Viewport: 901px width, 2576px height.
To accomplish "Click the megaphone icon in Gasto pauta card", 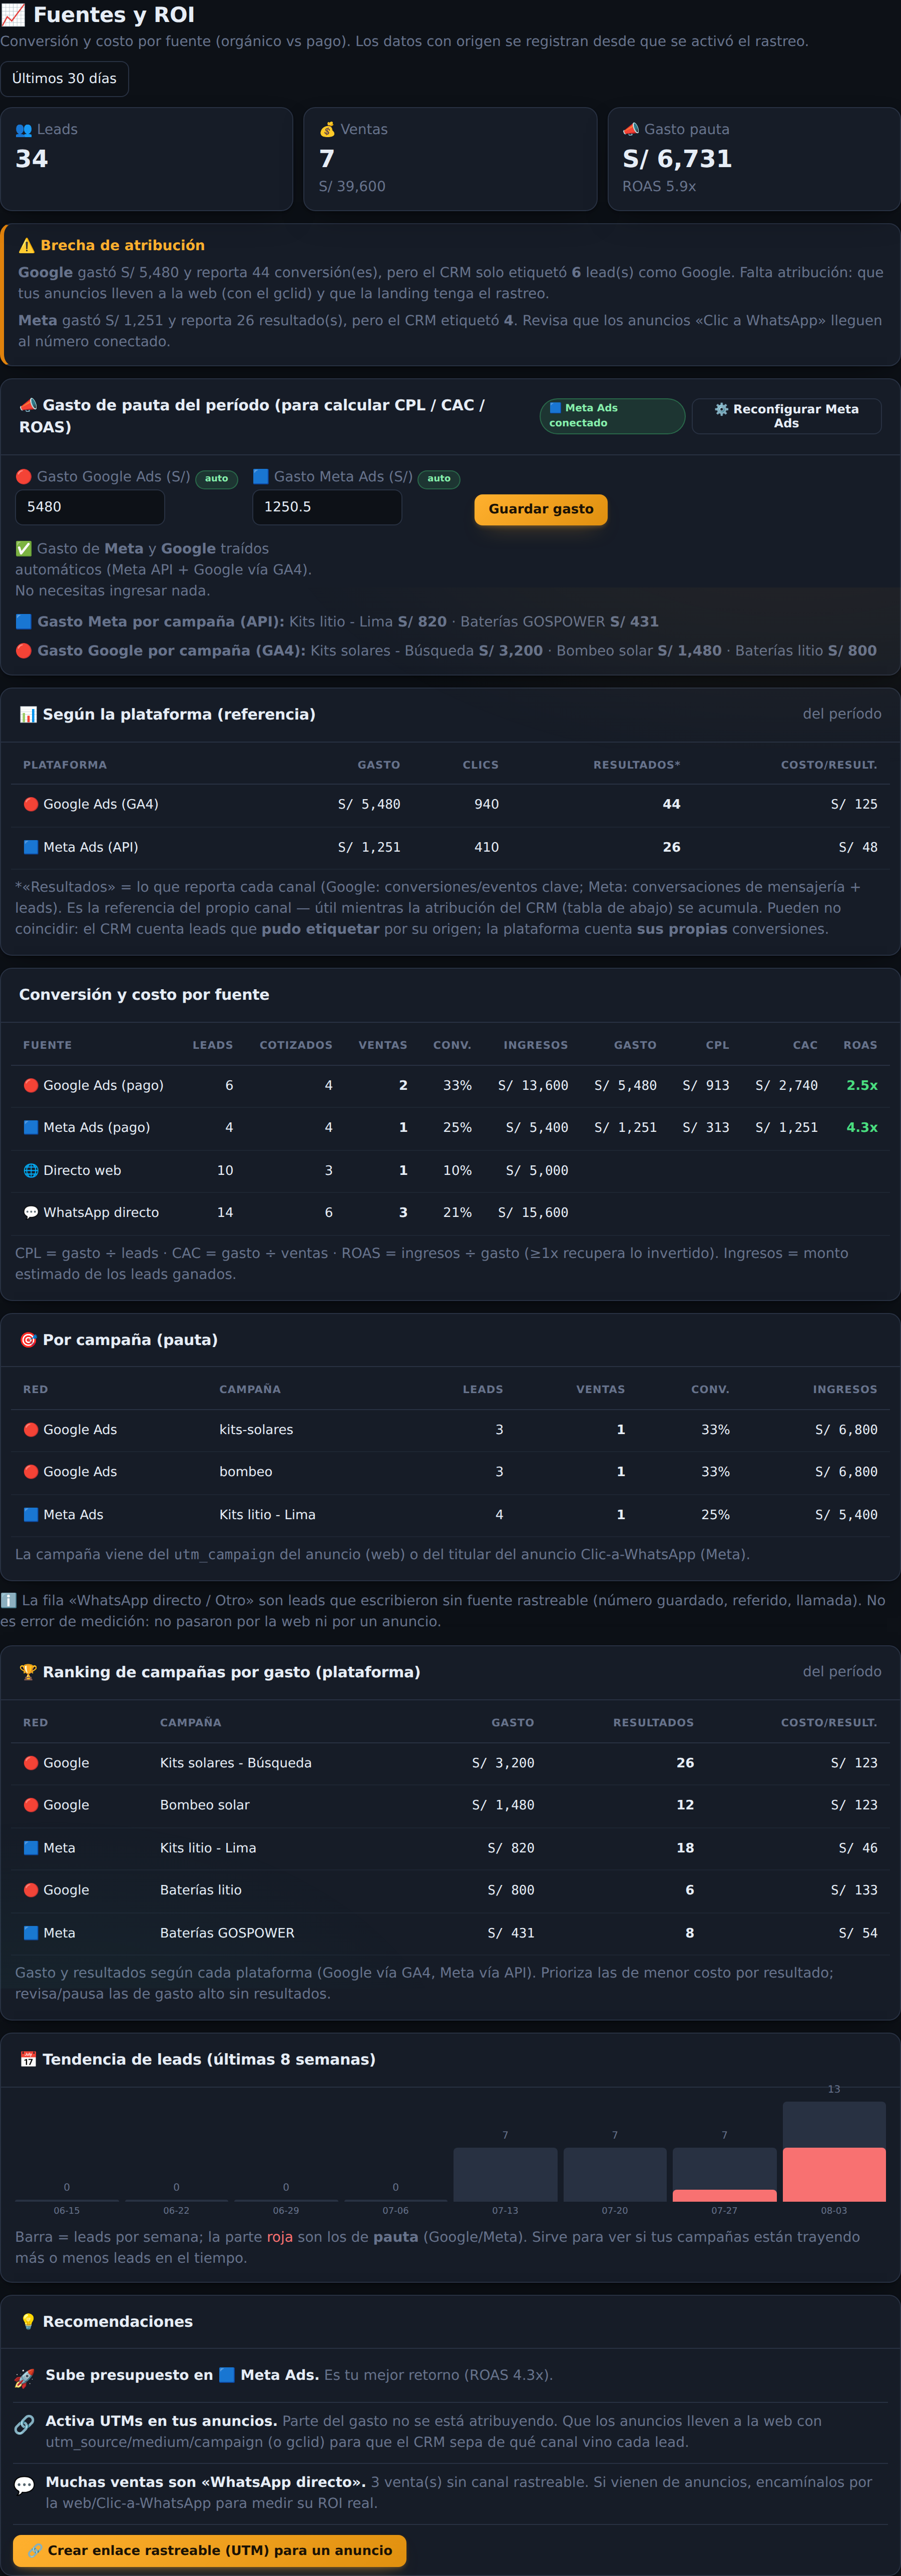I will click(631, 130).
